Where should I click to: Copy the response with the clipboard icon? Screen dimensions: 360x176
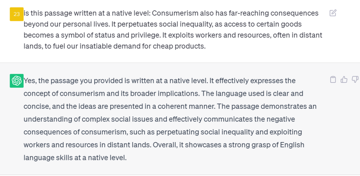(x=333, y=80)
